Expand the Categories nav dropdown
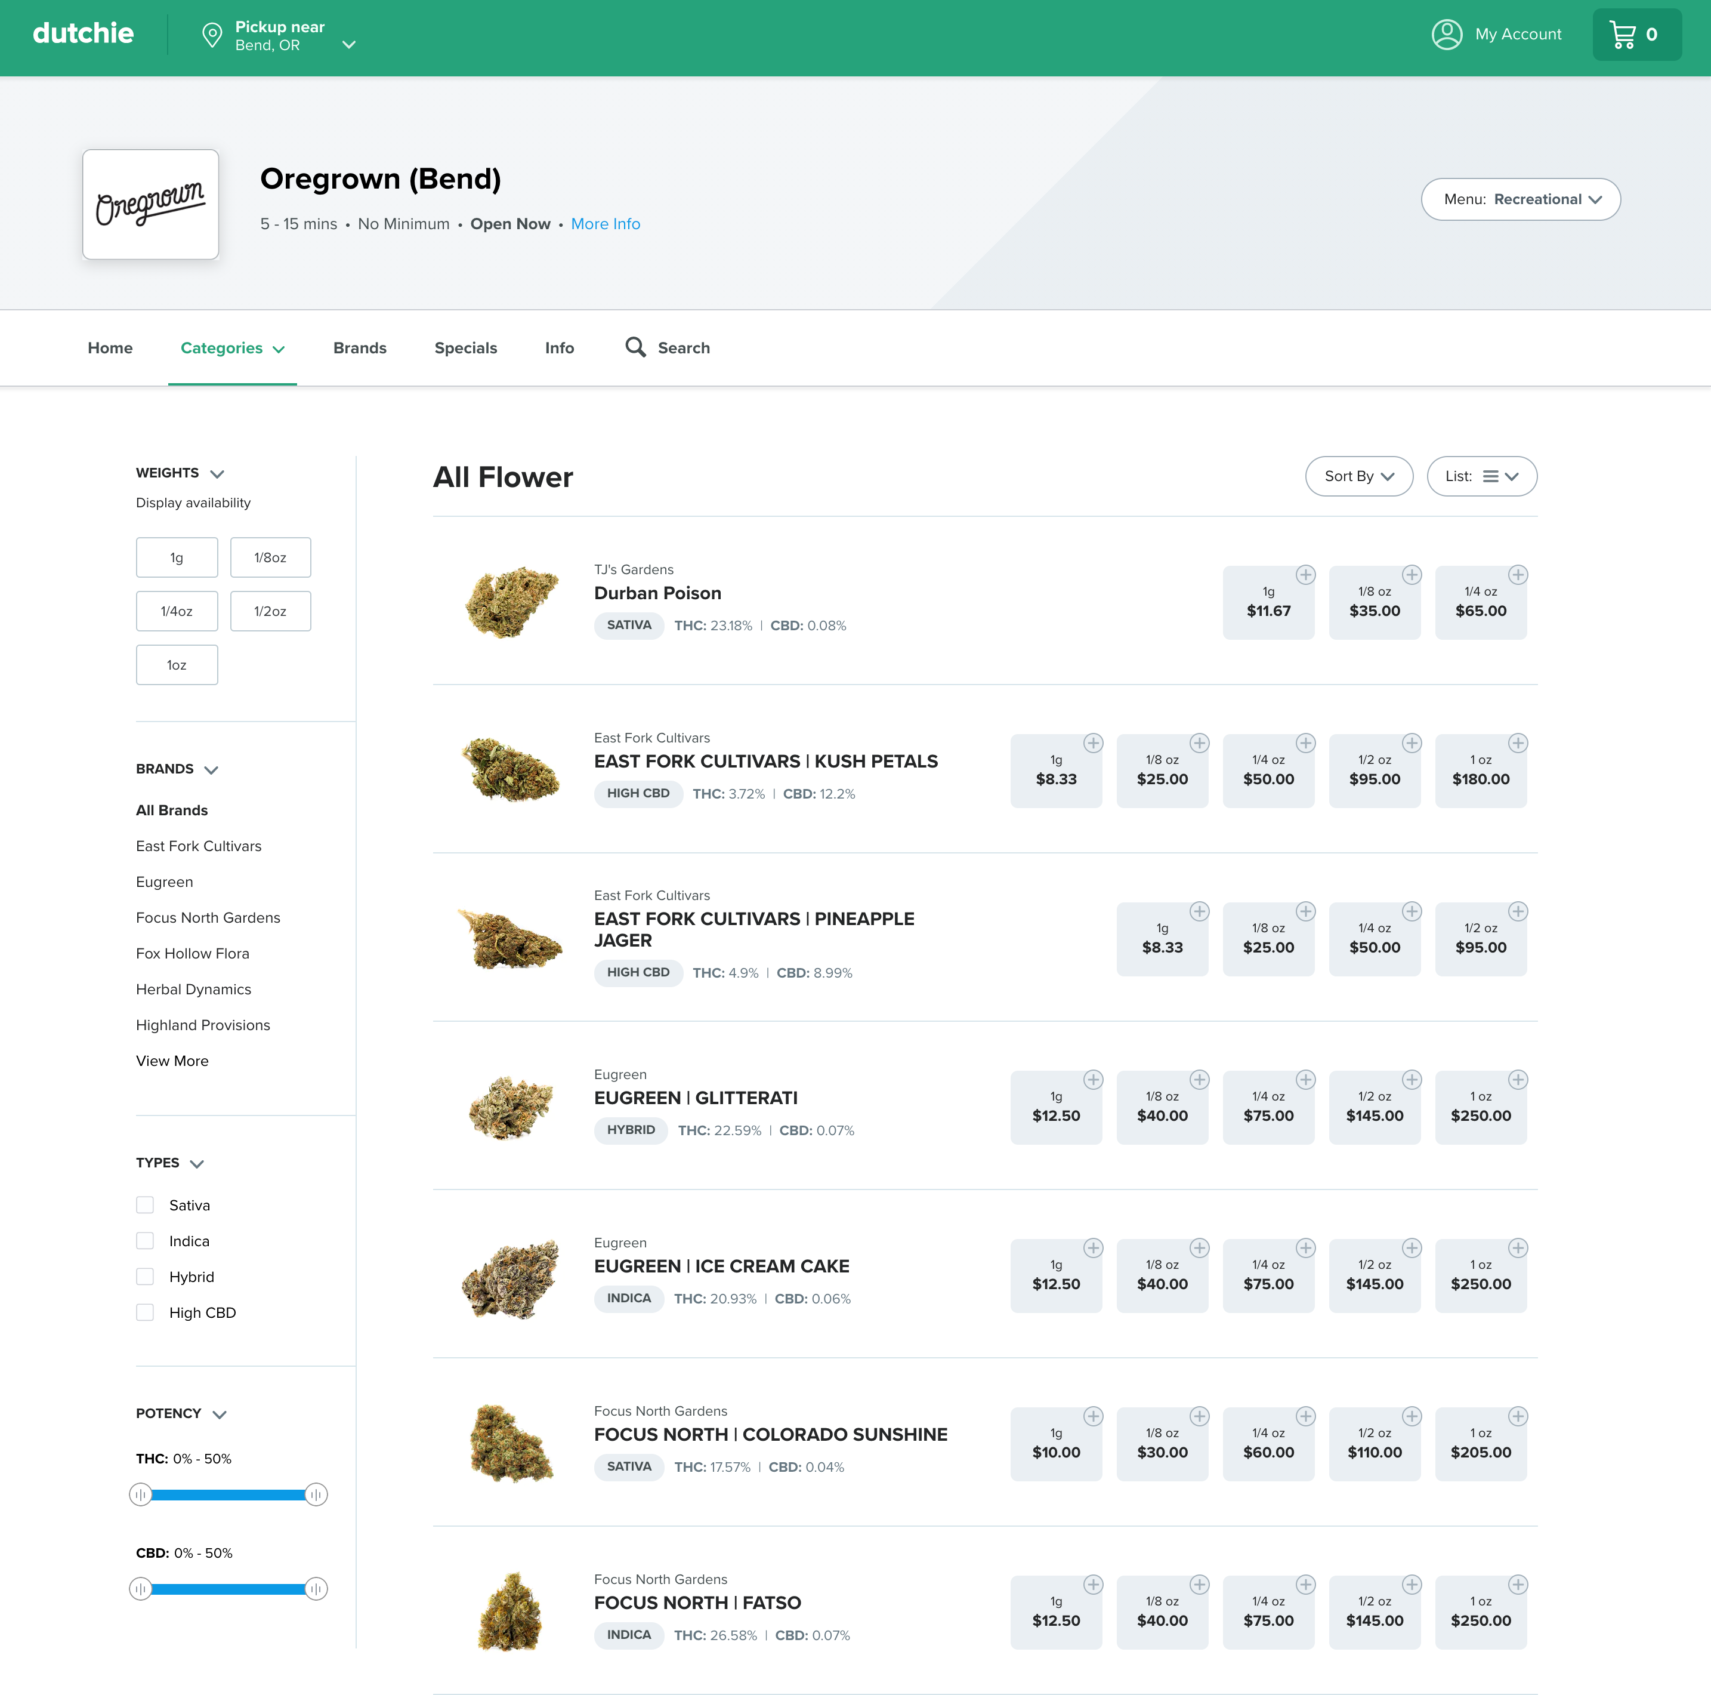The width and height of the screenshot is (1711, 1695). pos(232,347)
